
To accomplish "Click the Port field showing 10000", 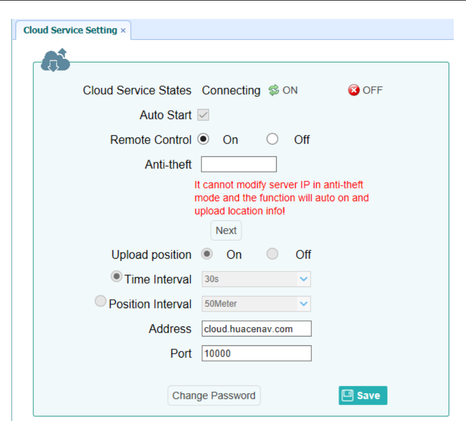I will click(257, 354).
